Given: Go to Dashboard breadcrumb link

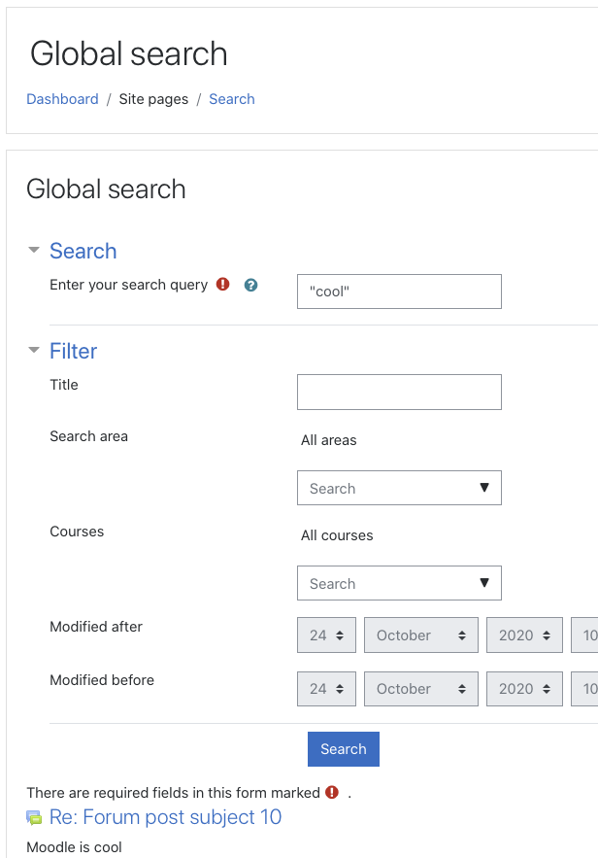Looking at the screenshot, I should click(62, 99).
